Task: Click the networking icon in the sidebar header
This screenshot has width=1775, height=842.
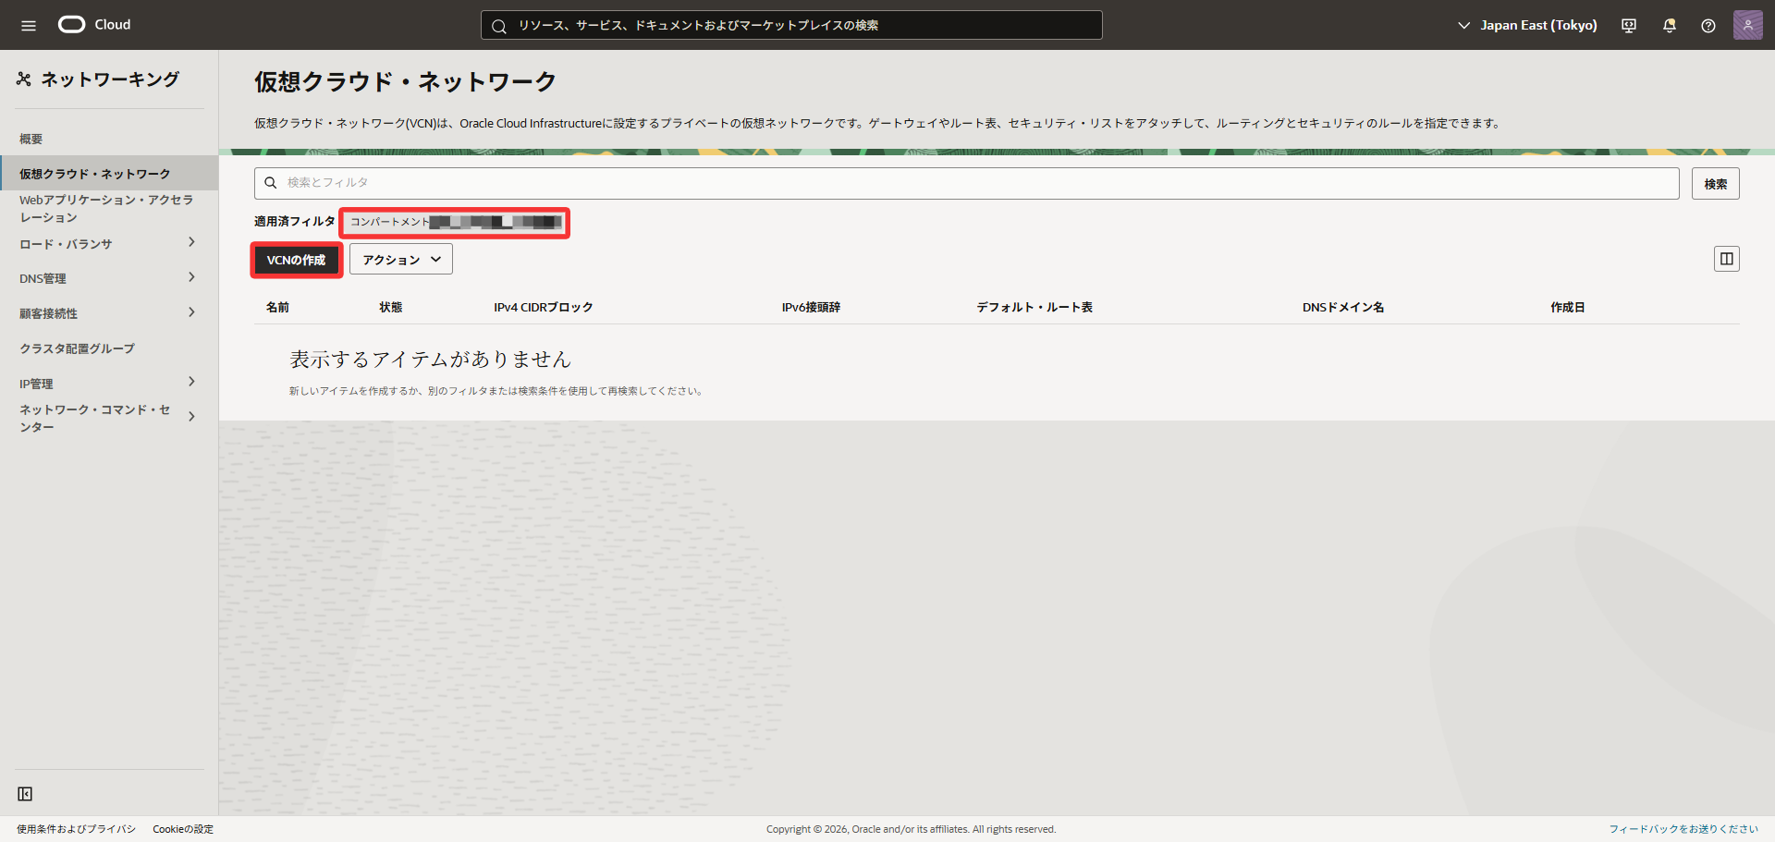Action: click(x=24, y=79)
